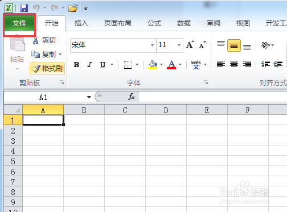
Task: Toggle bold formatting
Action: pyautogui.click(x=76, y=65)
